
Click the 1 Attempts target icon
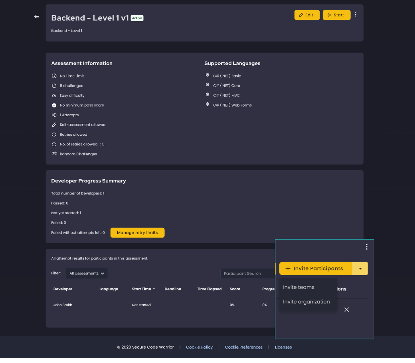[54, 115]
